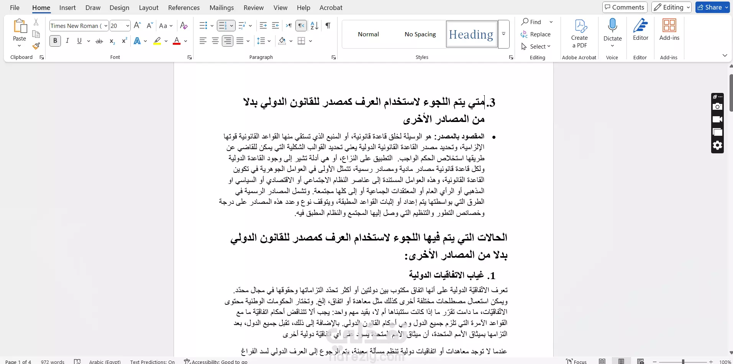Viewport: 733px width, 364px height.
Task: Click the Comments button
Action: coord(625,7)
